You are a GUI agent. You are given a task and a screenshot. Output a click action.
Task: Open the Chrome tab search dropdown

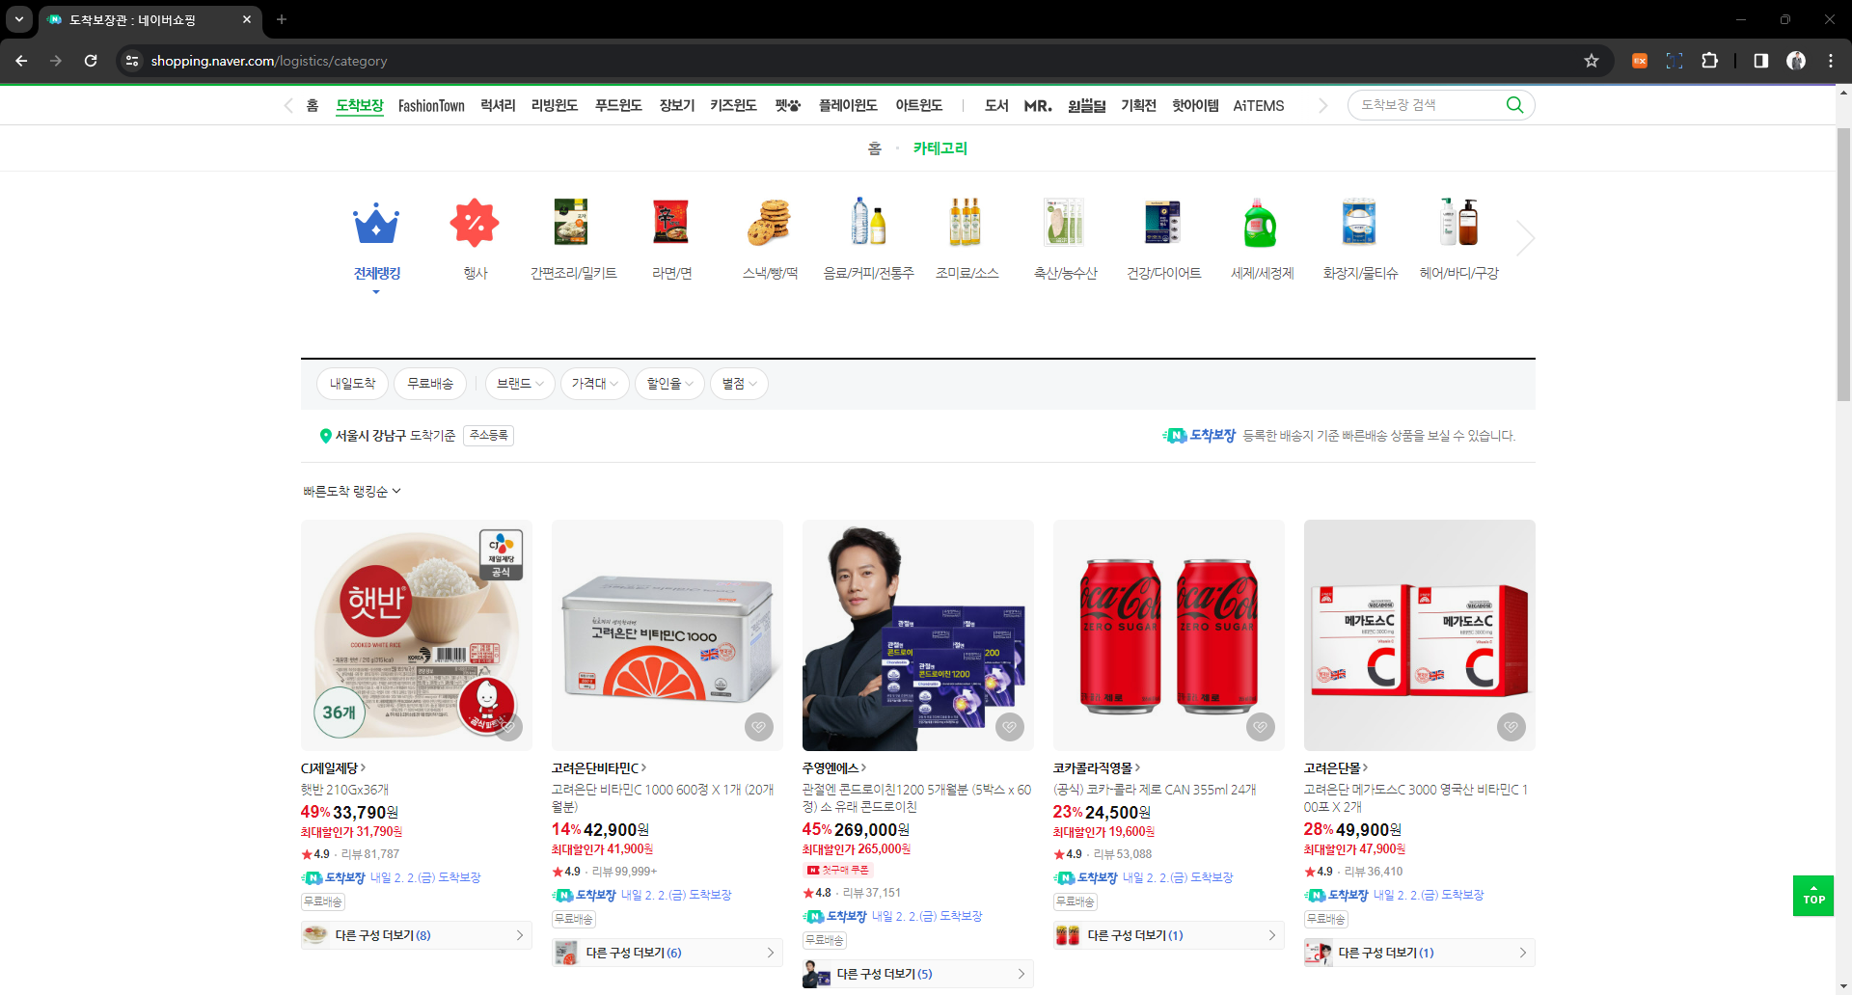[19, 19]
